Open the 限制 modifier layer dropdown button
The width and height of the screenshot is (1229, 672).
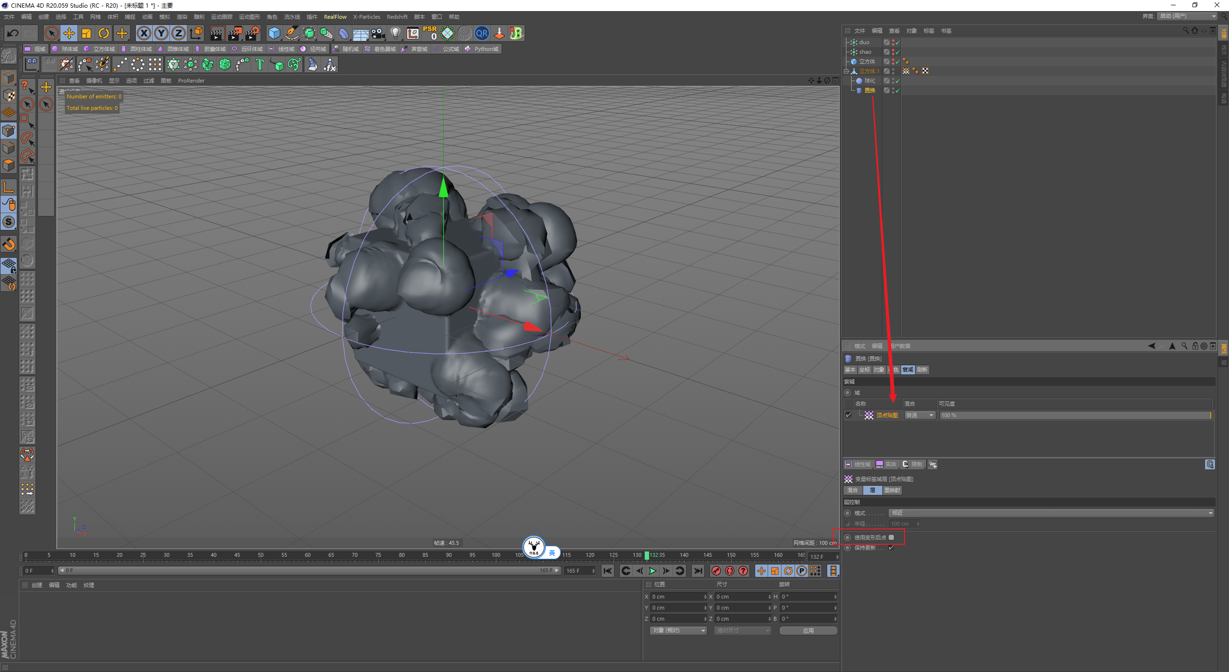(x=913, y=464)
